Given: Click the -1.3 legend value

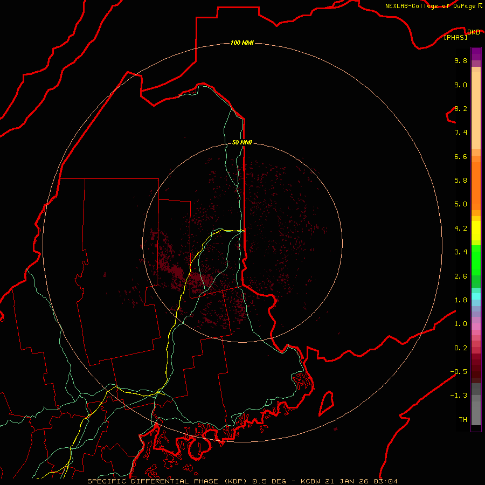Looking at the screenshot, I should 459,396.
